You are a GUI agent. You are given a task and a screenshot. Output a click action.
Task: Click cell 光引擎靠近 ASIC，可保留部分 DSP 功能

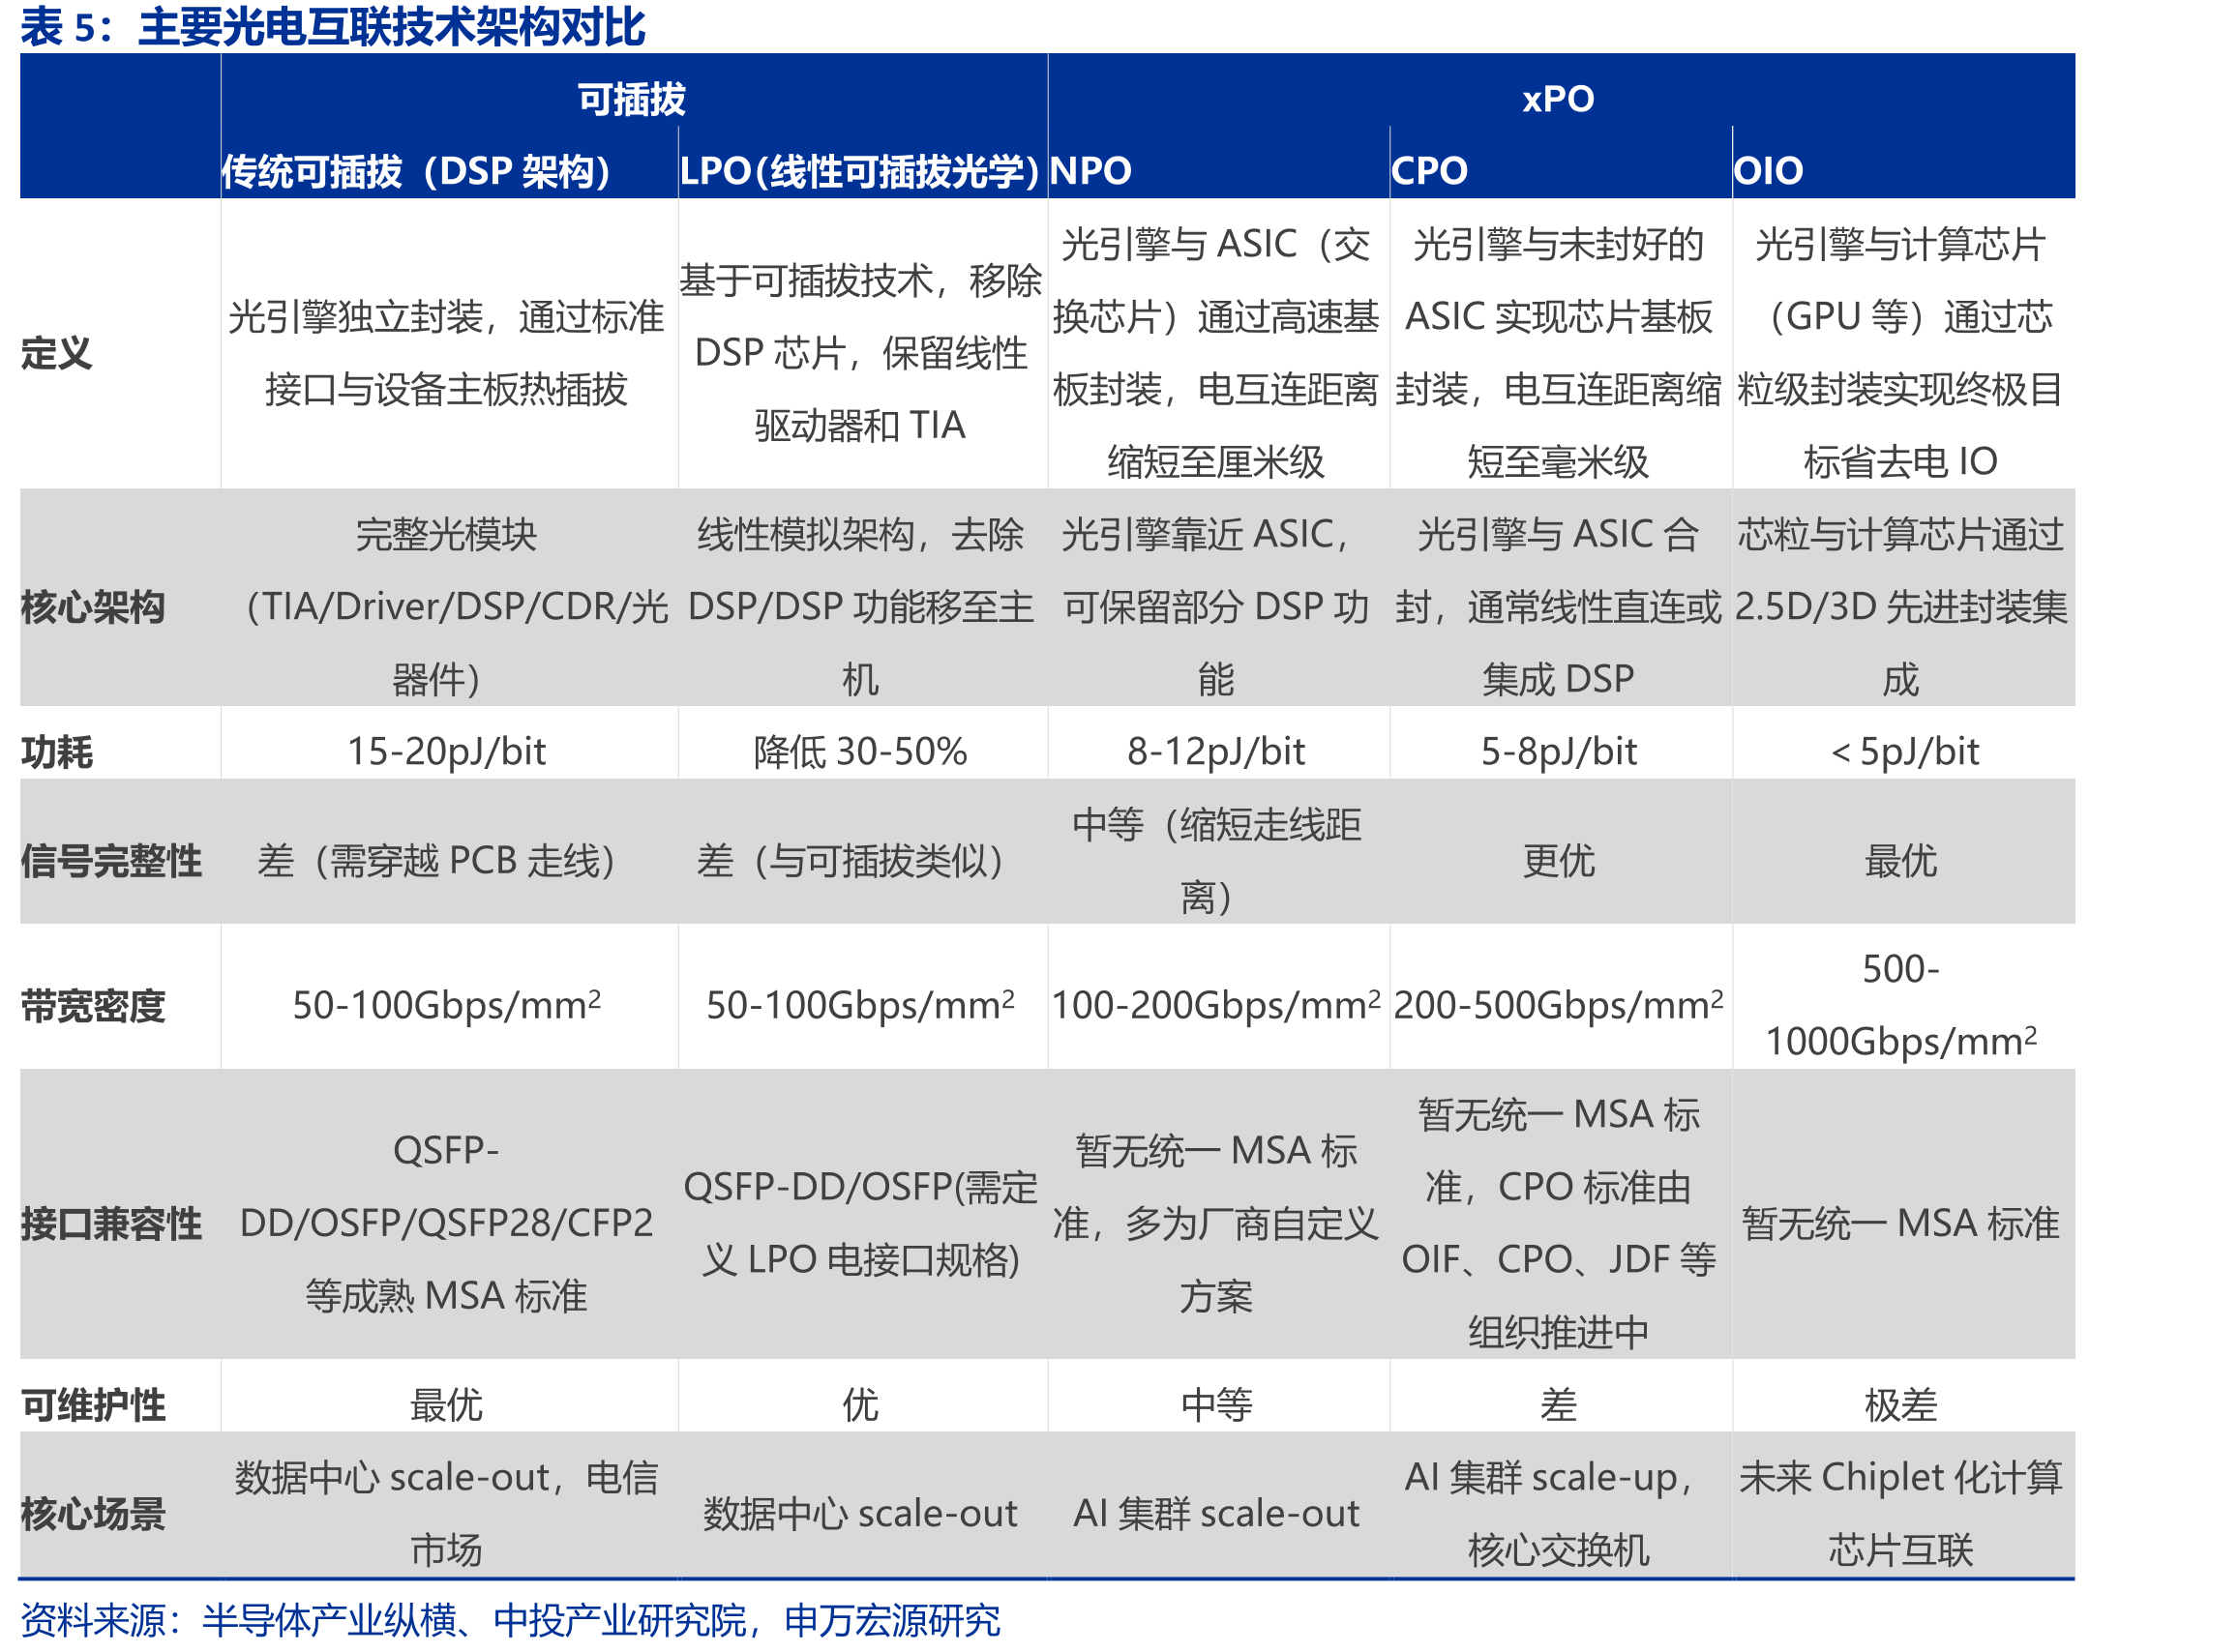pyautogui.click(x=1215, y=607)
